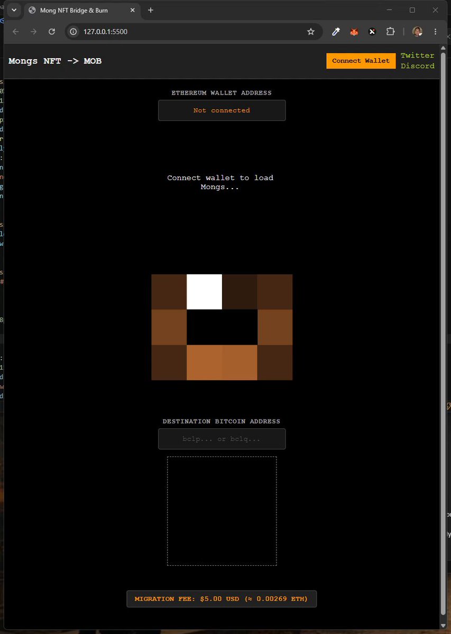The image size is (451, 634).
Task: Open the eyedropper color picker extension
Action: 336,32
